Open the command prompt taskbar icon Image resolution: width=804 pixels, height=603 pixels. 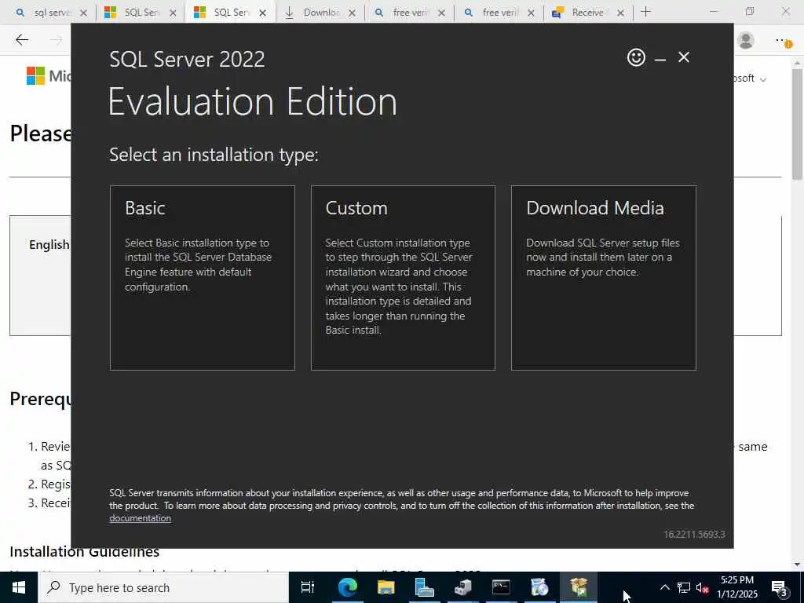pyautogui.click(x=501, y=587)
